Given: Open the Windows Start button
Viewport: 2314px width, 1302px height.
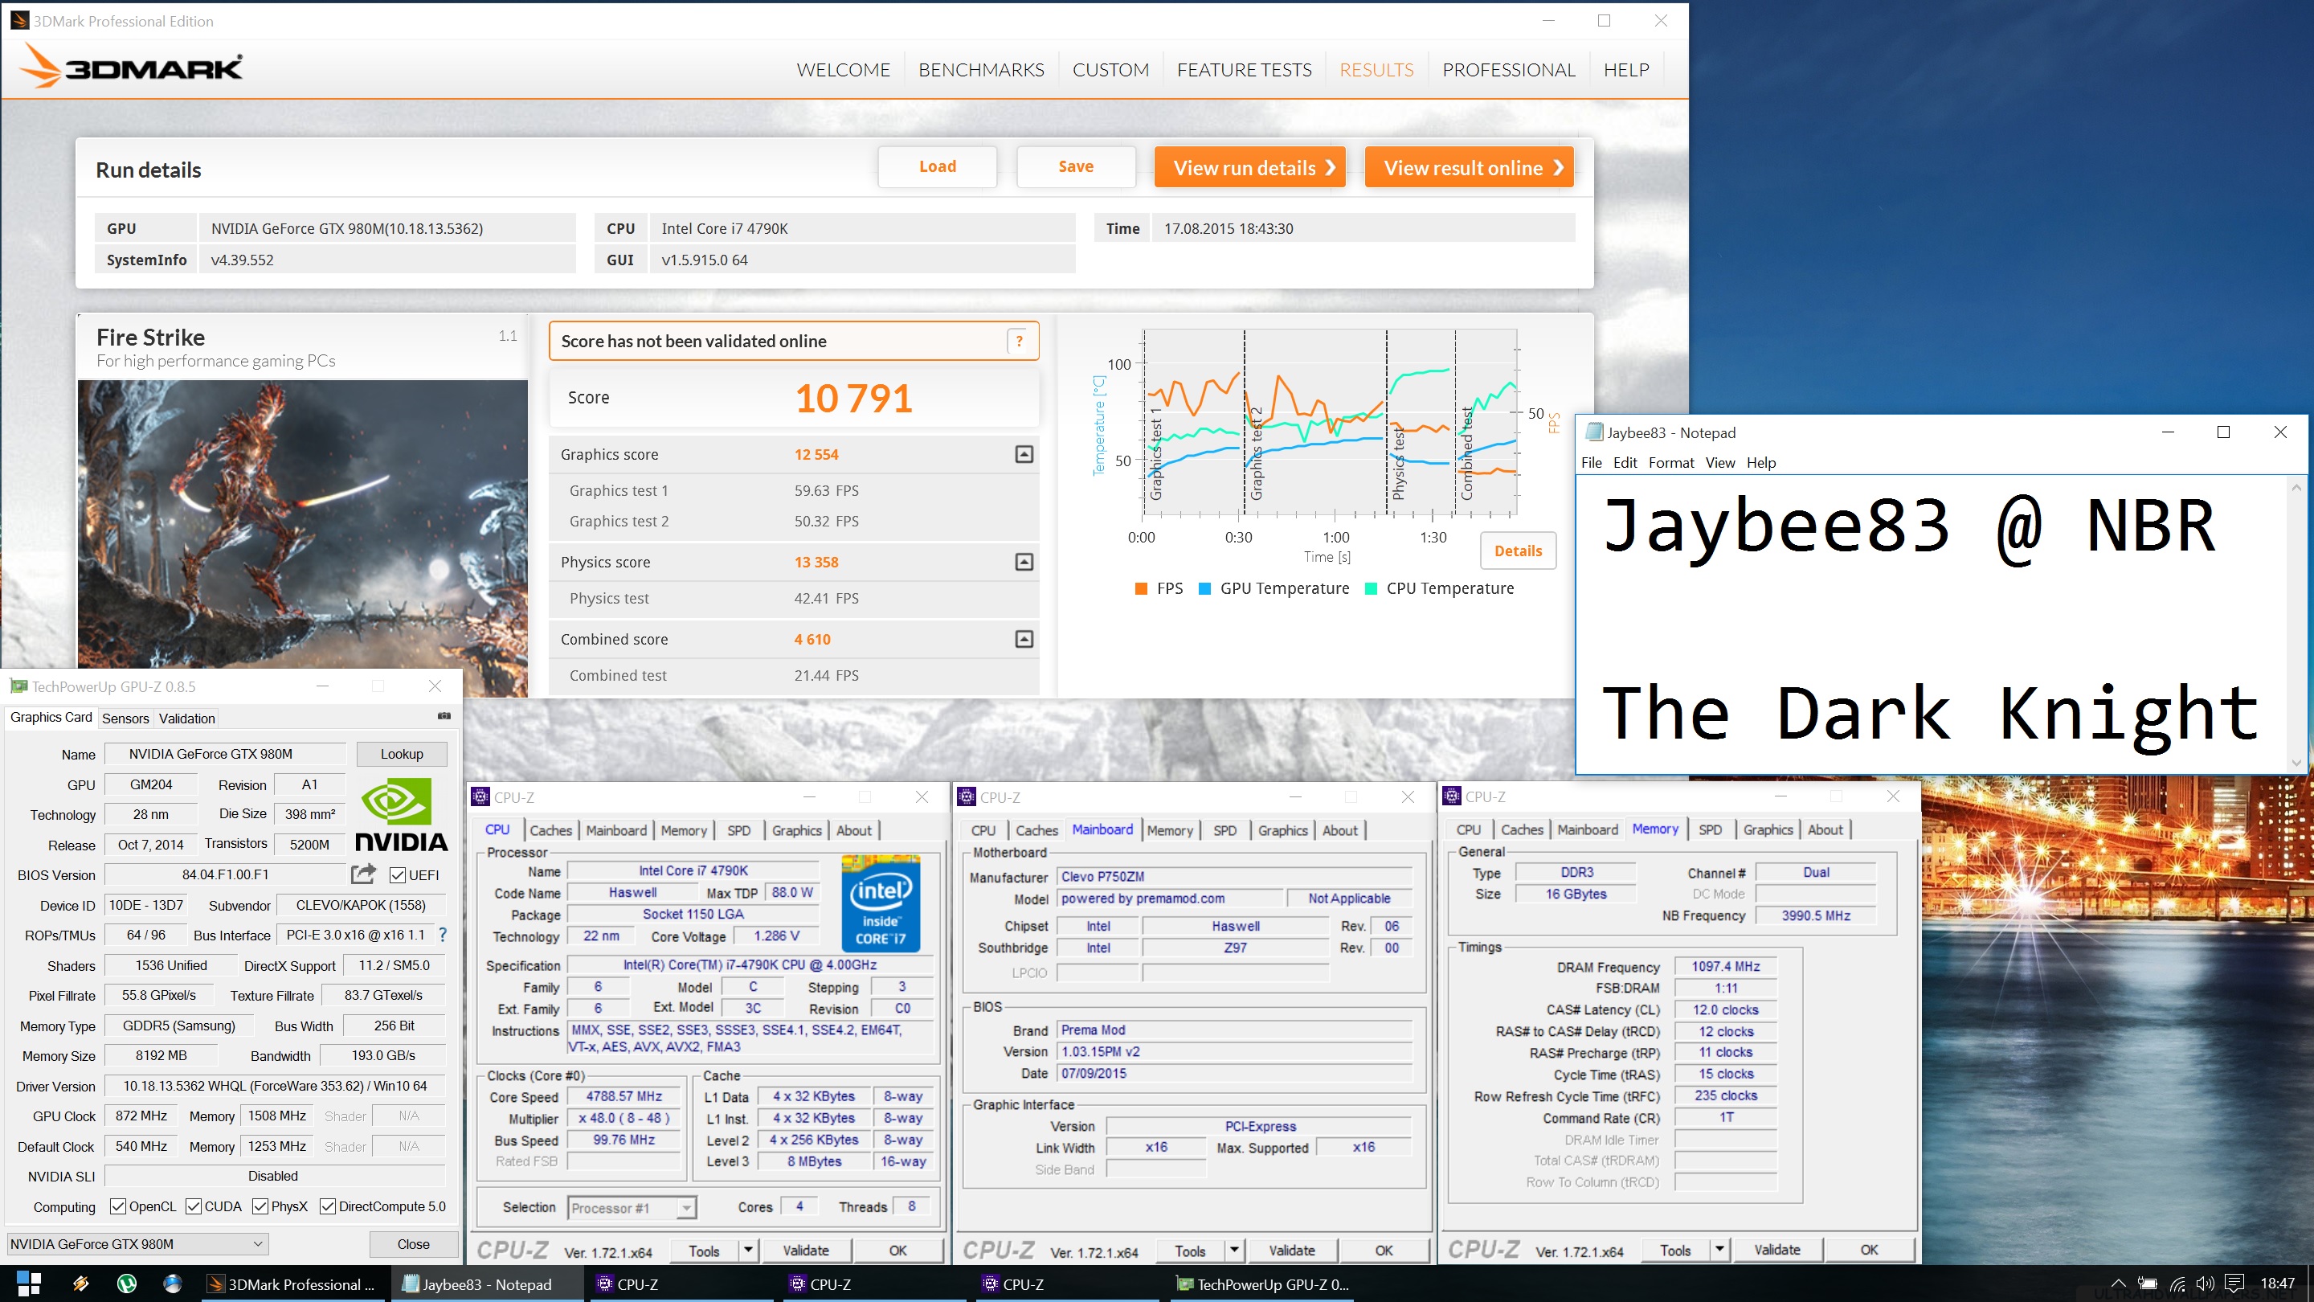Looking at the screenshot, I should [x=29, y=1284].
